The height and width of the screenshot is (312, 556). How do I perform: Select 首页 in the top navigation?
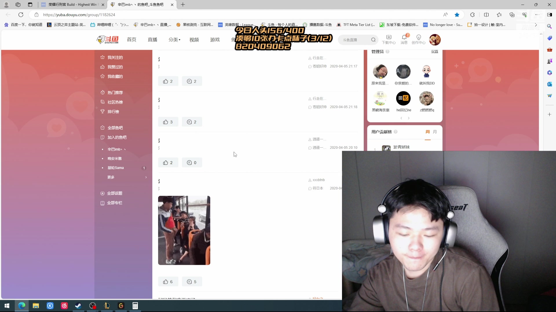[x=131, y=40]
